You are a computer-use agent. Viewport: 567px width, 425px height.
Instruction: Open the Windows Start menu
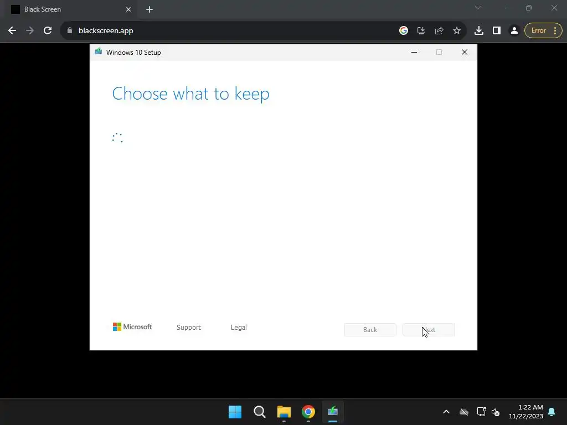235,412
